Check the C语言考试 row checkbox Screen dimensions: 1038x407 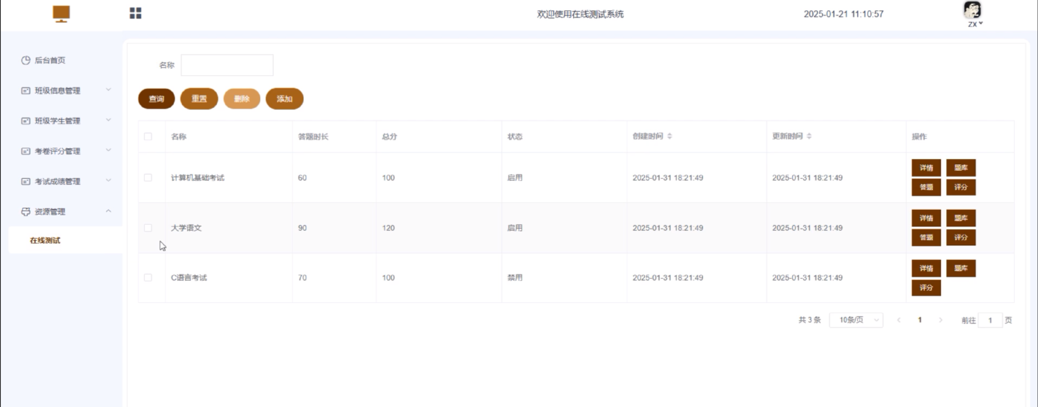[x=148, y=277]
